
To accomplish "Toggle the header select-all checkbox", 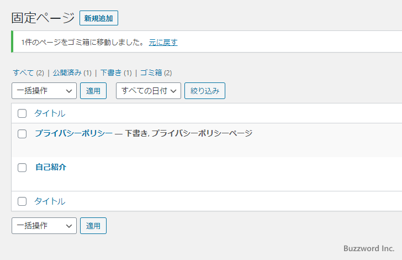I will 22,113.
